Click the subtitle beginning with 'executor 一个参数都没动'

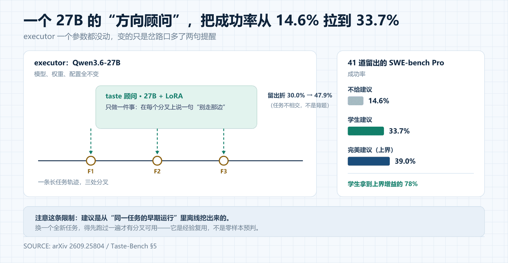click(120, 37)
